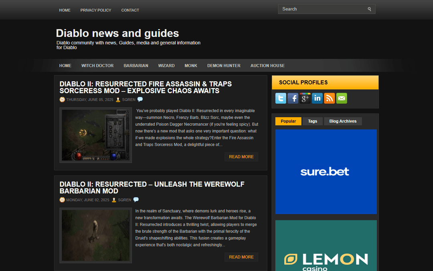Open the Witch Doctor category
433x271 pixels.
(97, 65)
